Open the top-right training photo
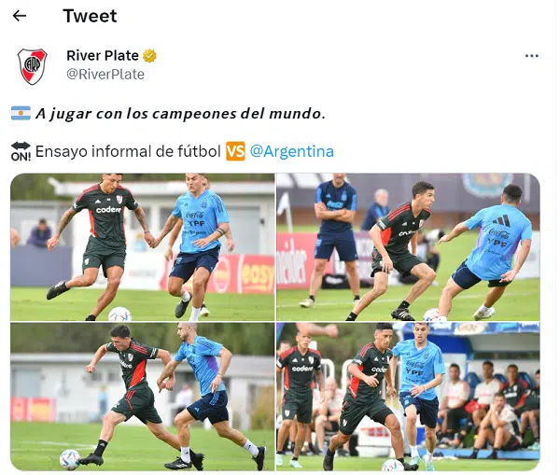This screenshot has height=475, width=560. click(408, 247)
